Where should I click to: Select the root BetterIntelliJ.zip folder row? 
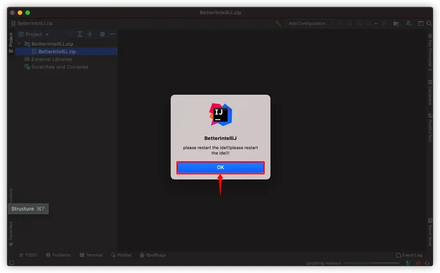click(x=66, y=44)
